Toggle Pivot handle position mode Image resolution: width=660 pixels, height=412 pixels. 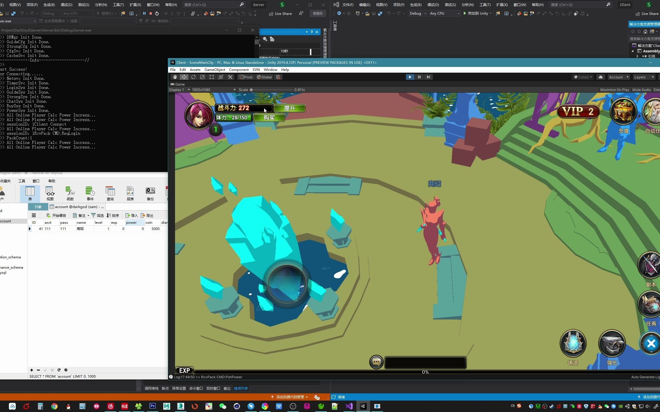(x=246, y=77)
